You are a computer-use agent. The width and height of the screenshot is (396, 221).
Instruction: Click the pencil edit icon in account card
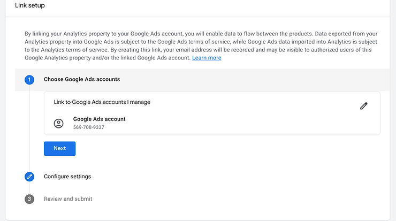(x=364, y=106)
